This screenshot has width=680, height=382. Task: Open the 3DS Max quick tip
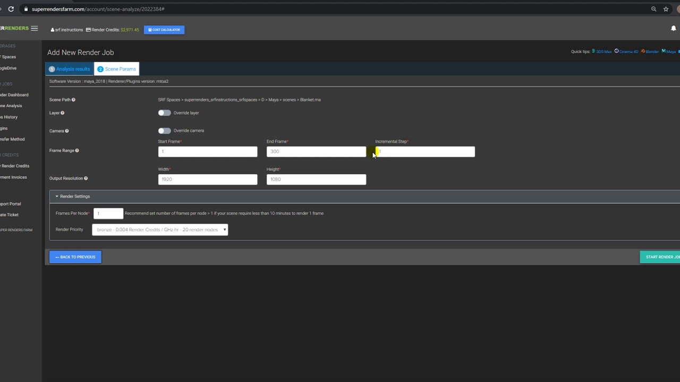click(602, 51)
